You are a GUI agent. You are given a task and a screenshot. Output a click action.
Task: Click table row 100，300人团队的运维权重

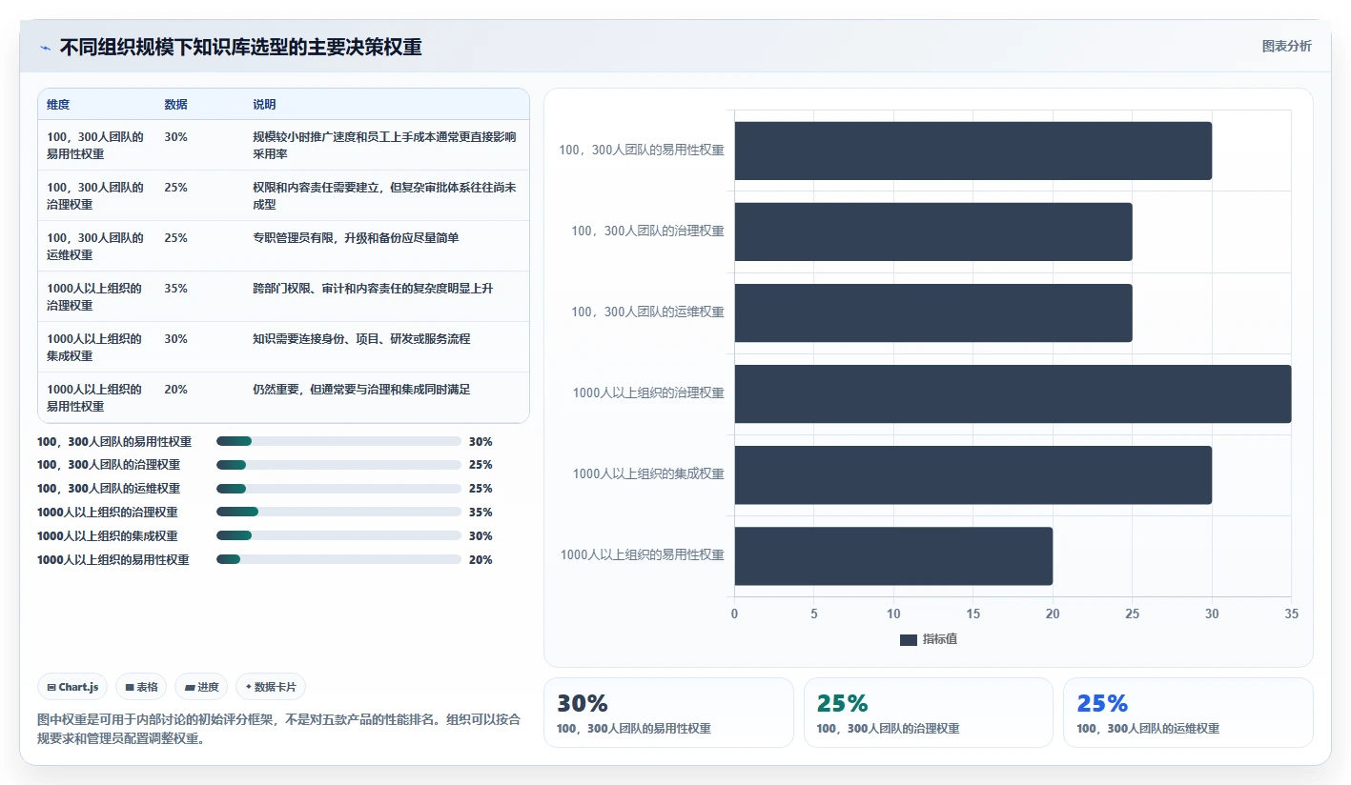pyautogui.click(x=283, y=246)
